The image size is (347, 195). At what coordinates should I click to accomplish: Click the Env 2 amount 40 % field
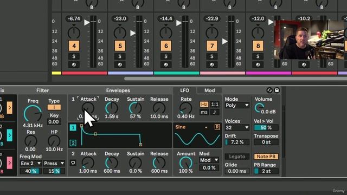pyautogui.click(x=30, y=171)
